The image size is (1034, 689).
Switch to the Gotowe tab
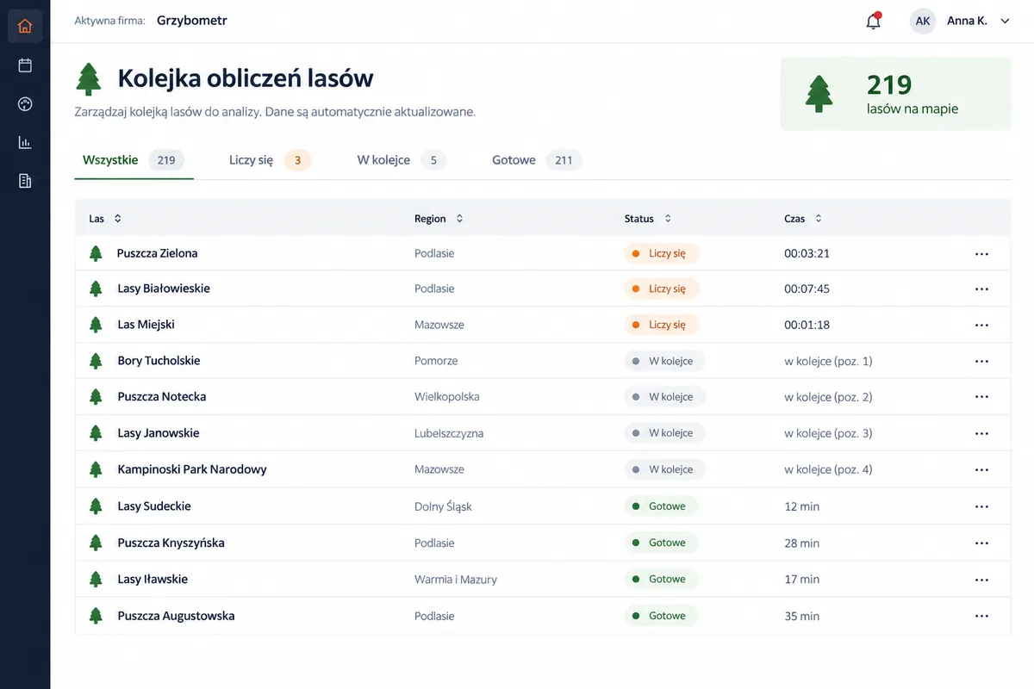[x=537, y=160]
